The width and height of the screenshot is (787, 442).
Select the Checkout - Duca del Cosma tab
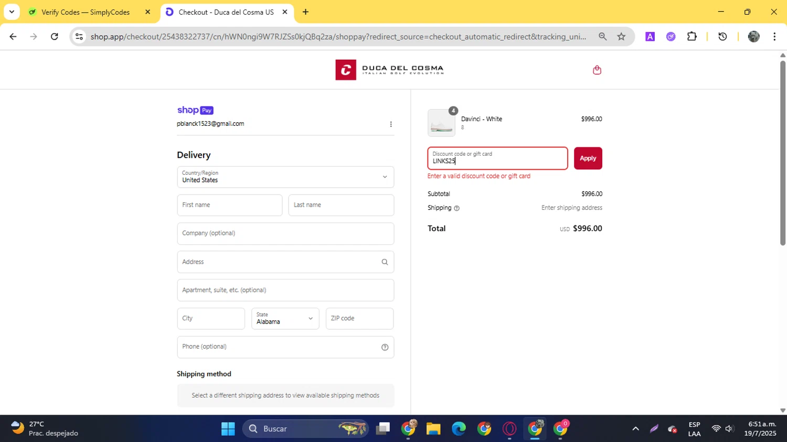pyautogui.click(x=226, y=12)
